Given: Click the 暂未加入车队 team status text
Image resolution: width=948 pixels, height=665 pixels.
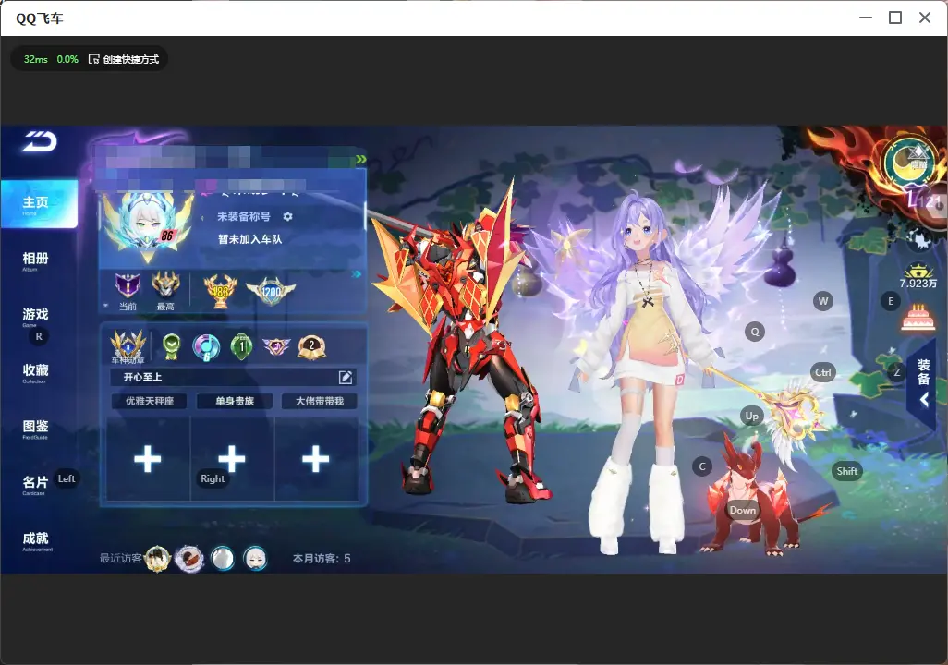Looking at the screenshot, I should tap(250, 239).
